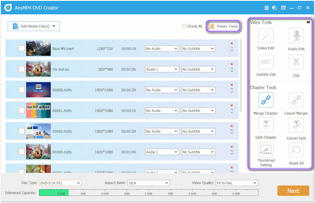Click the Reset All icon
Image resolution: width=315 pixels, height=203 pixels.
296,150
